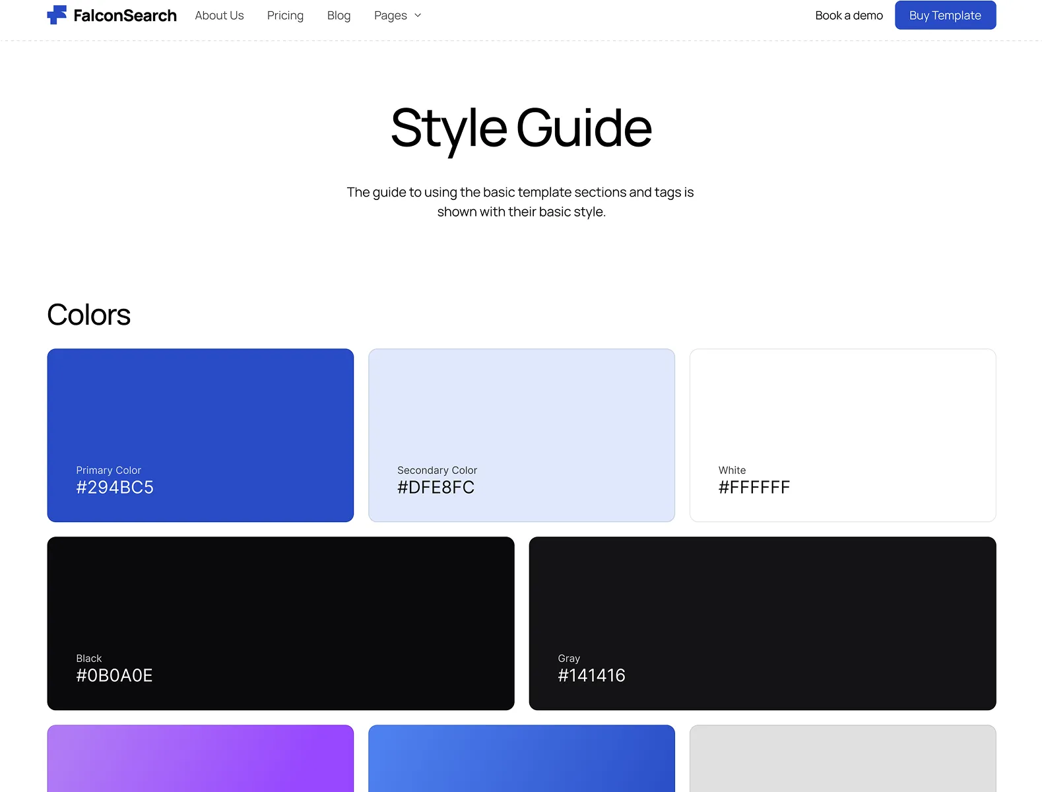Click the purple gradient swatch
Viewport: 1042px width, 792px height.
coord(201,758)
